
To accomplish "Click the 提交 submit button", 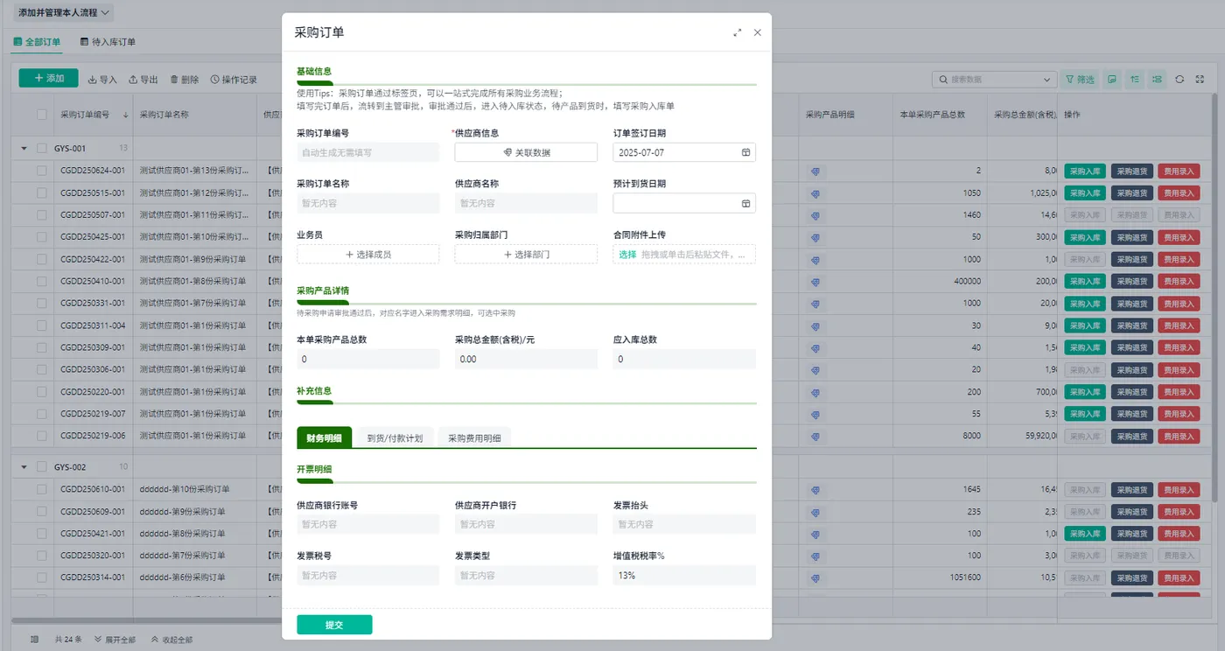I will (x=334, y=625).
